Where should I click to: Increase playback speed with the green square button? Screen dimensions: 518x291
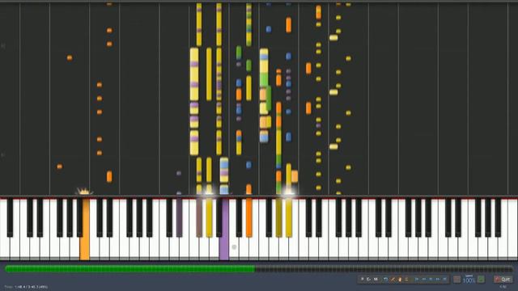click(481, 280)
